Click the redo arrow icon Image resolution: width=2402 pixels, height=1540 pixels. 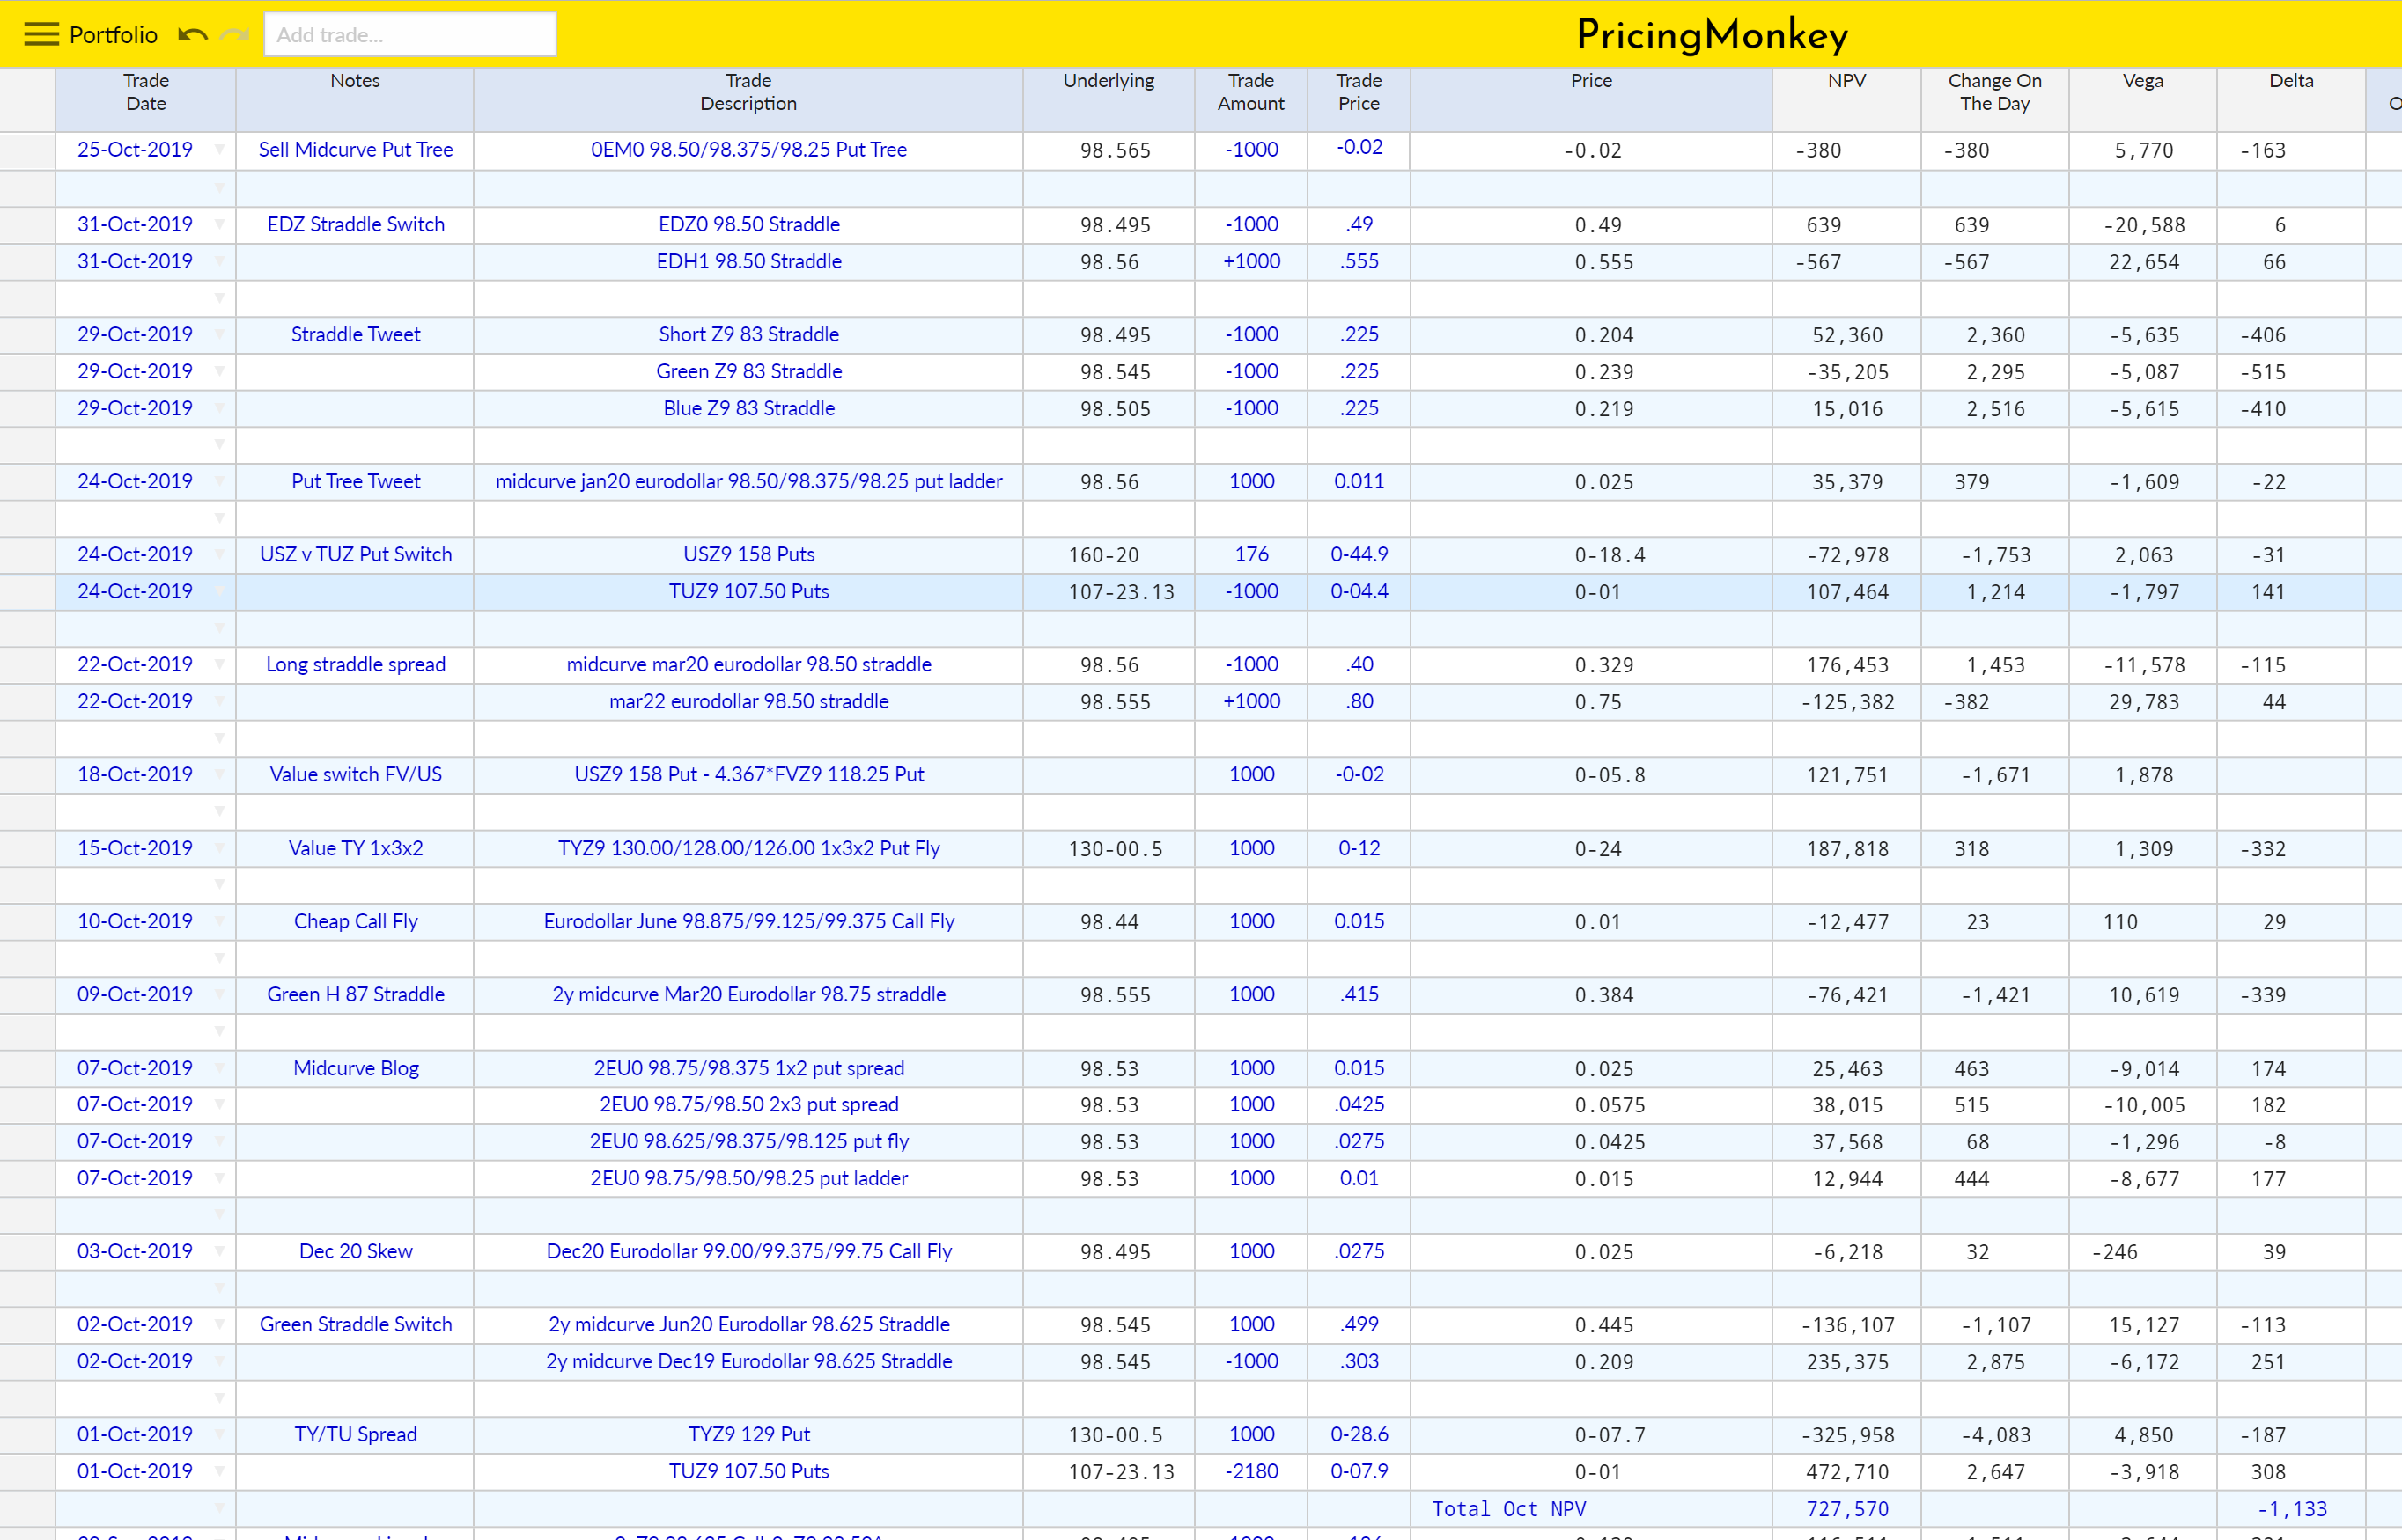point(234,35)
